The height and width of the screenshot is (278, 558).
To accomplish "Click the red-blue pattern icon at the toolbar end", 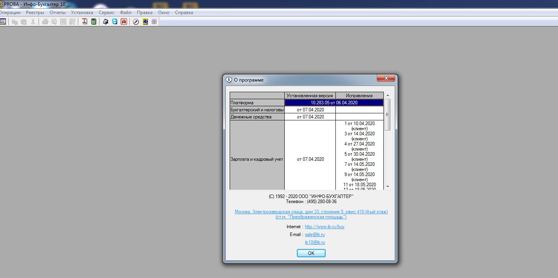I will (x=154, y=22).
